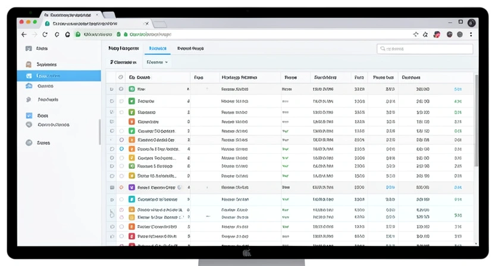Open the blue link value ending the purple icon row

coord(458,187)
